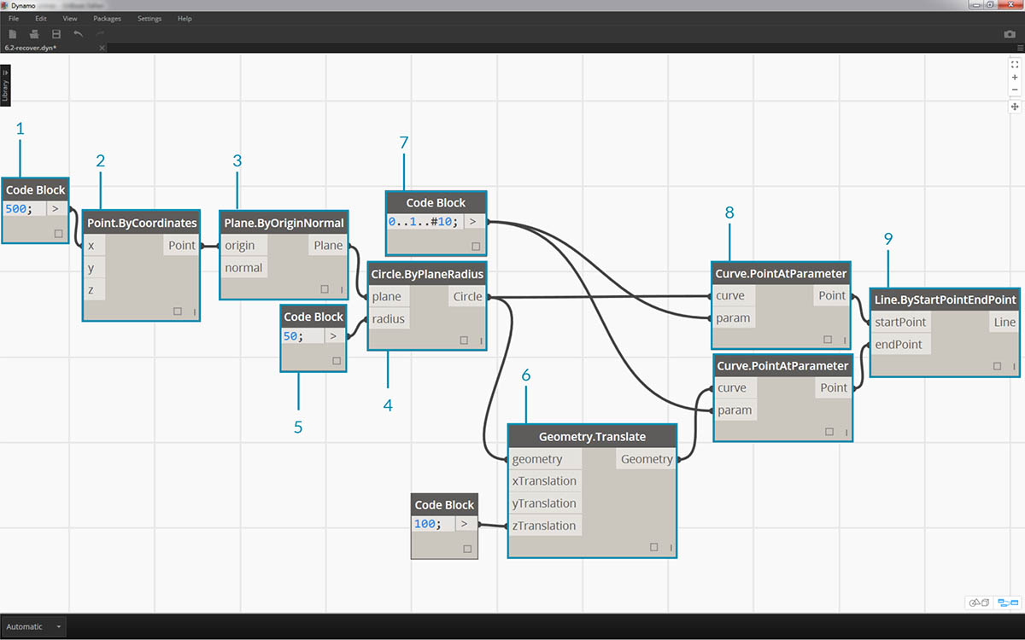Open the Packages menu
The height and width of the screenshot is (640, 1025).
107,18
